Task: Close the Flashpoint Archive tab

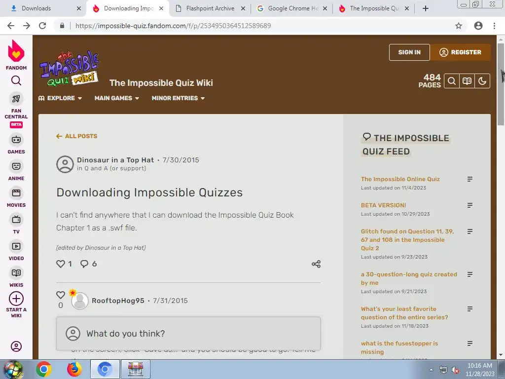Action: coord(243,9)
